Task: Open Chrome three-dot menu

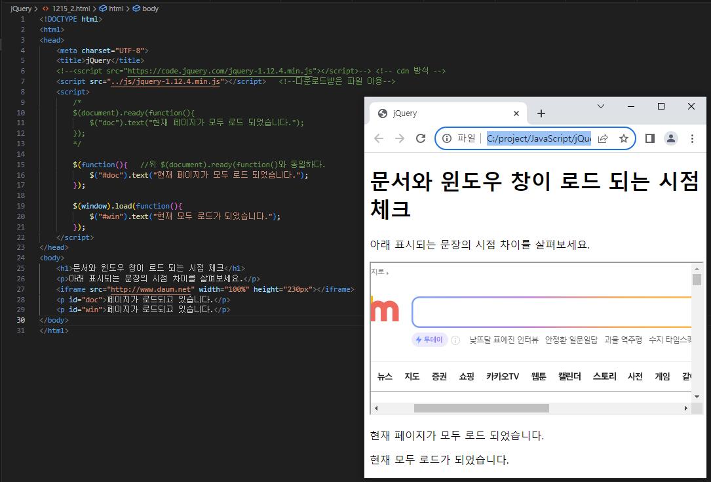Action: pos(692,138)
